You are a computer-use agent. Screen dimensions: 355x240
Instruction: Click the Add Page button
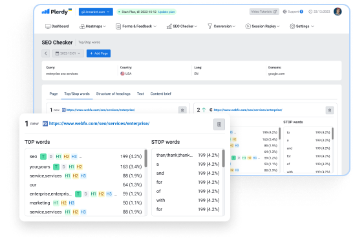[x=98, y=54]
